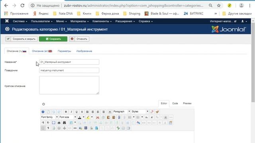Toggle the editor on/off power icon
Screen dimensions: 255x143
[x=43, y=104]
